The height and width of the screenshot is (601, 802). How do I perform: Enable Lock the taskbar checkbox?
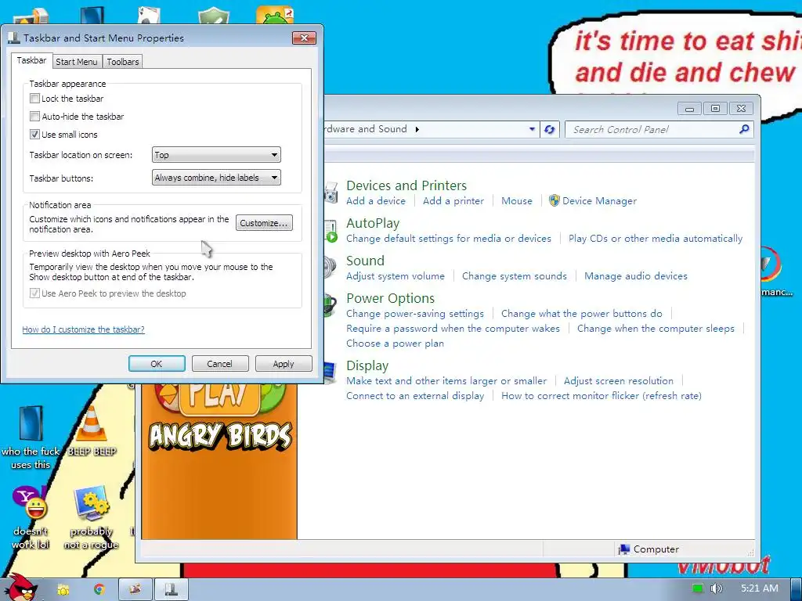pyautogui.click(x=34, y=98)
